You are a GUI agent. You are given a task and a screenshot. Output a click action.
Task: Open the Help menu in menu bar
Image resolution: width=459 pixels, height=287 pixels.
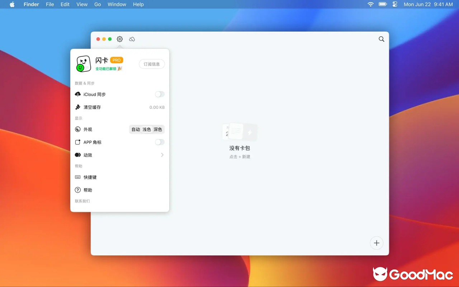tap(138, 4)
